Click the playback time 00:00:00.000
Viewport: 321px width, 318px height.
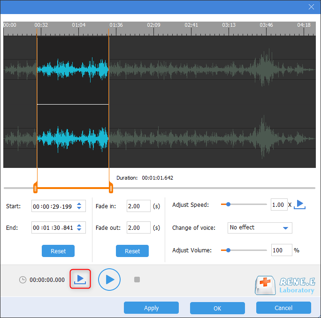pyautogui.click(x=47, y=280)
